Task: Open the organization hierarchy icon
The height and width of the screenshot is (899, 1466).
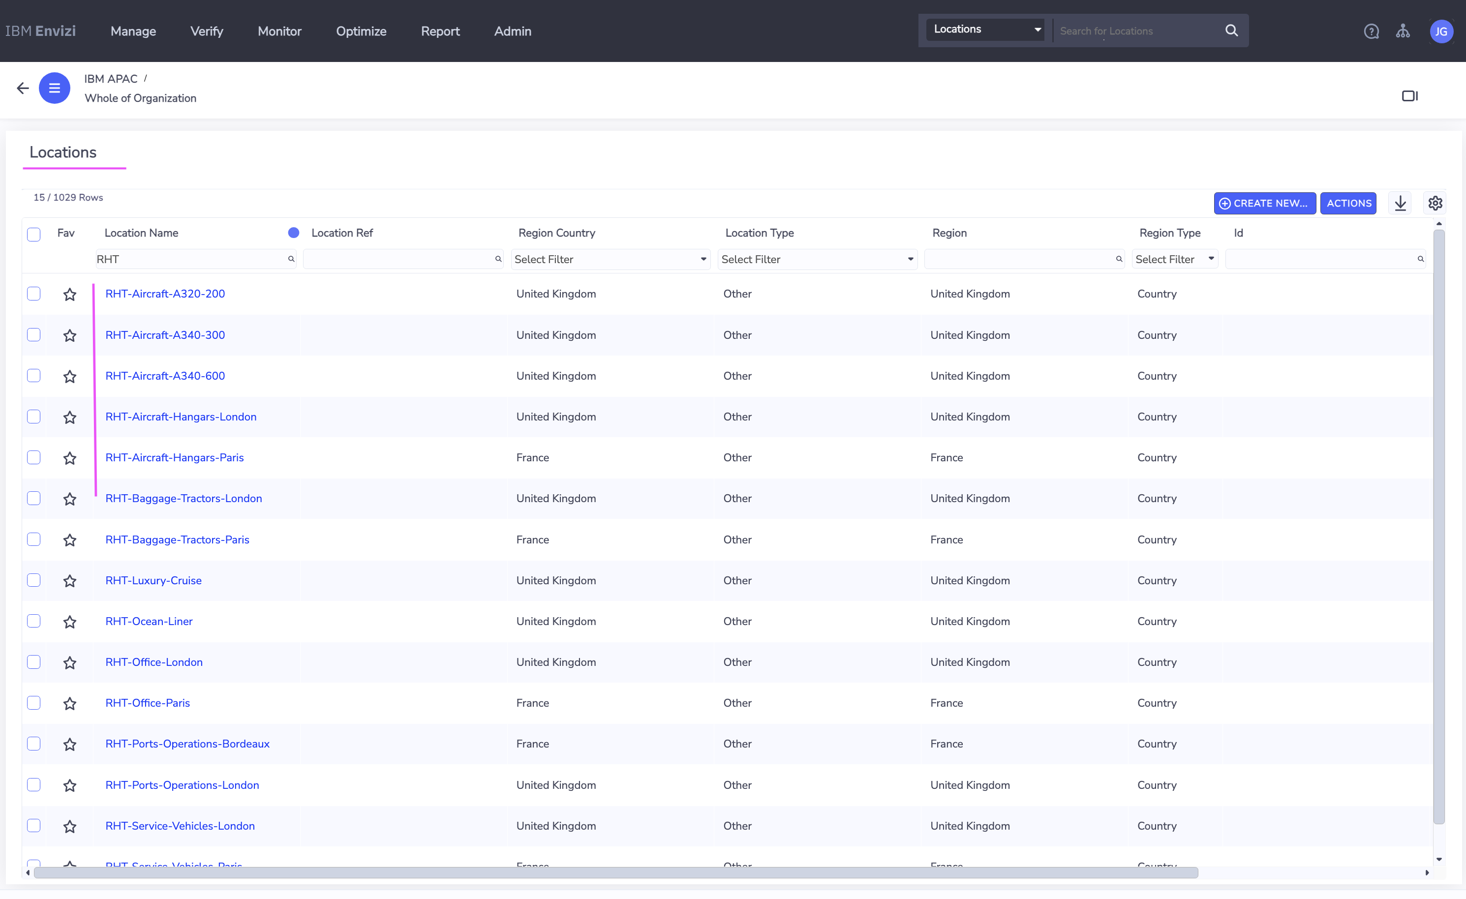Action: tap(1403, 31)
